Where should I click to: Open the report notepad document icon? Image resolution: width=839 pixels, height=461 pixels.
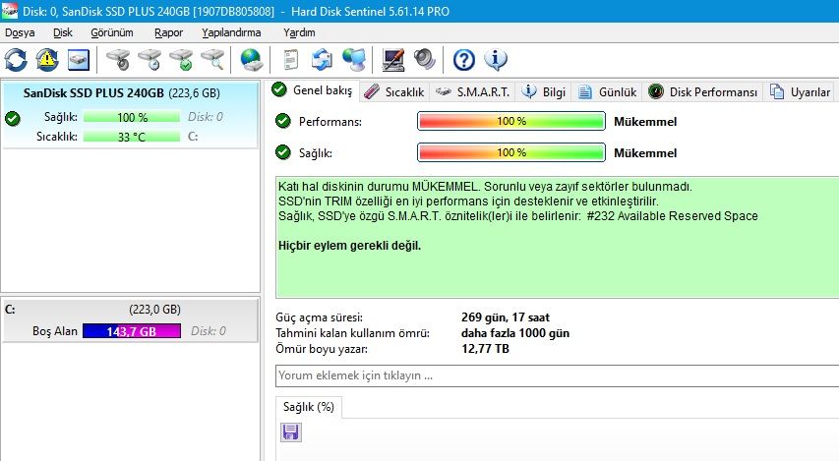[x=290, y=59]
